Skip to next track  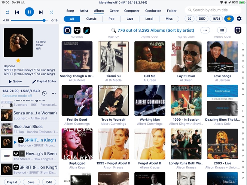pos(41,12)
